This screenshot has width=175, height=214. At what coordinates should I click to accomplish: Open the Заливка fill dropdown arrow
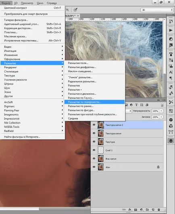(x=161, y=117)
